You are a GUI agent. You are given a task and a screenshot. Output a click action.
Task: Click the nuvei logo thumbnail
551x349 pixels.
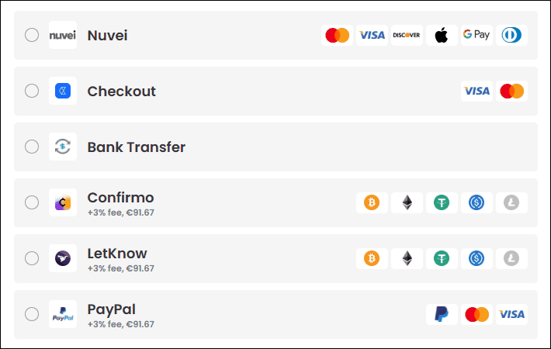63,35
